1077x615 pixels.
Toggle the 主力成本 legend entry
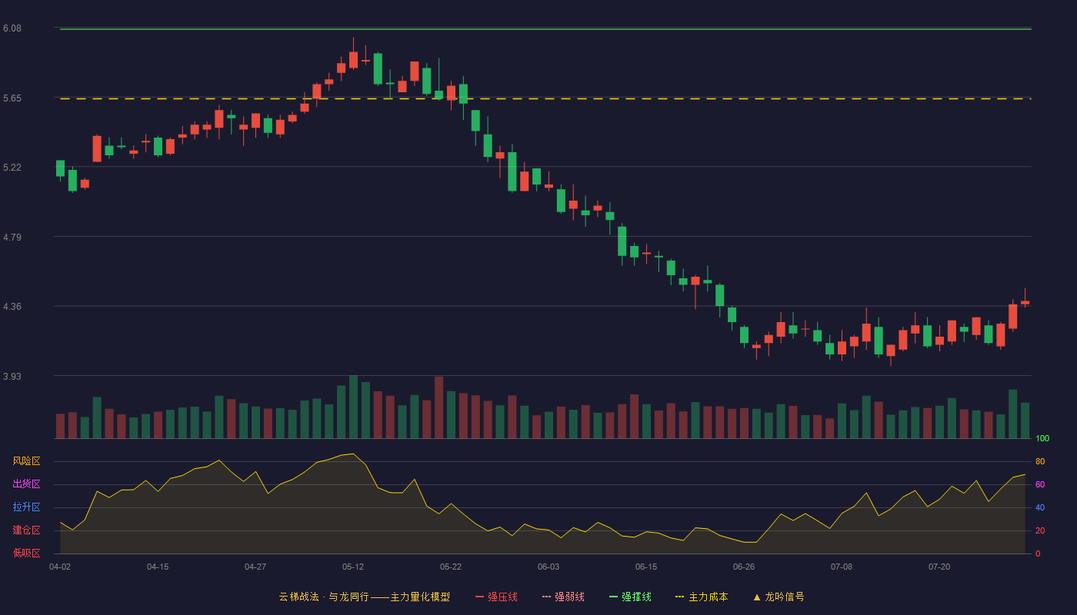coord(702,597)
